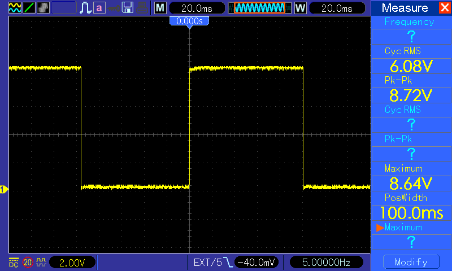
Task: Click the DC coupling icon
Action: click(x=14, y=263)
